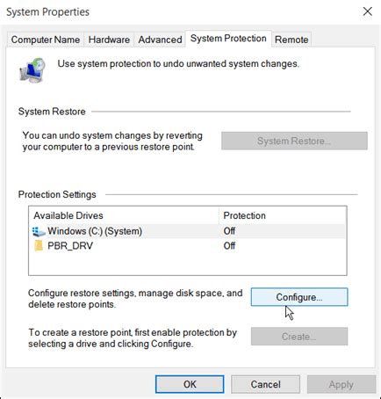This screenshot has height=399, width=381.
Task: Select the PBR_DRV drive row
Action: pos(188,246)
